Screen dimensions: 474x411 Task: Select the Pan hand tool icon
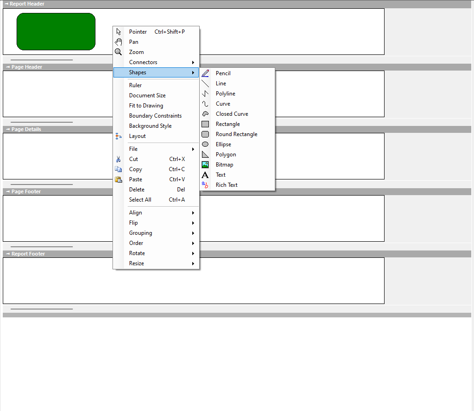coord(118,42)
